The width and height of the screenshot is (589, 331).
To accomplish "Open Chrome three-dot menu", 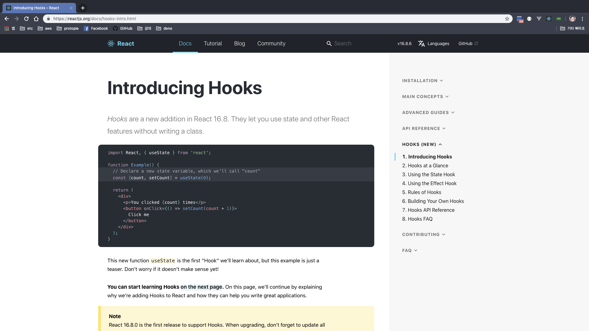I will (x=582, y=19).
